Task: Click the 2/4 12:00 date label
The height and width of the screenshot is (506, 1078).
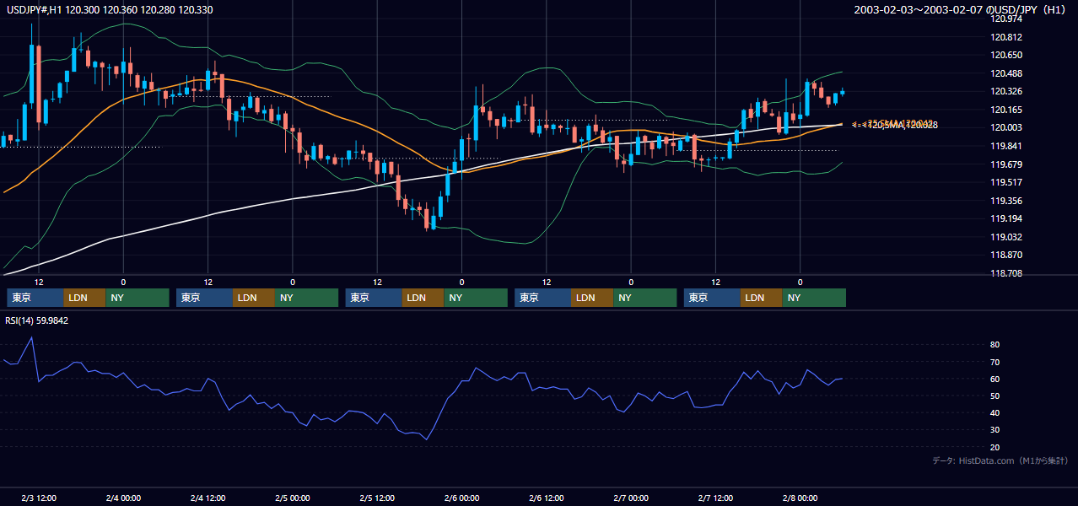Action: [208, 498]
